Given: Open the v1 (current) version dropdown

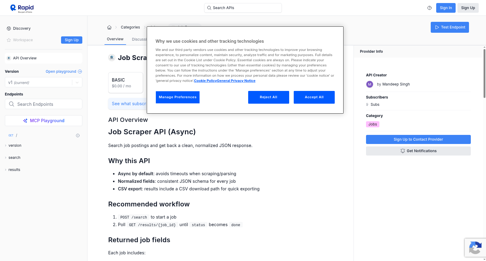Looking at the screenshot, I should (43, 82).
